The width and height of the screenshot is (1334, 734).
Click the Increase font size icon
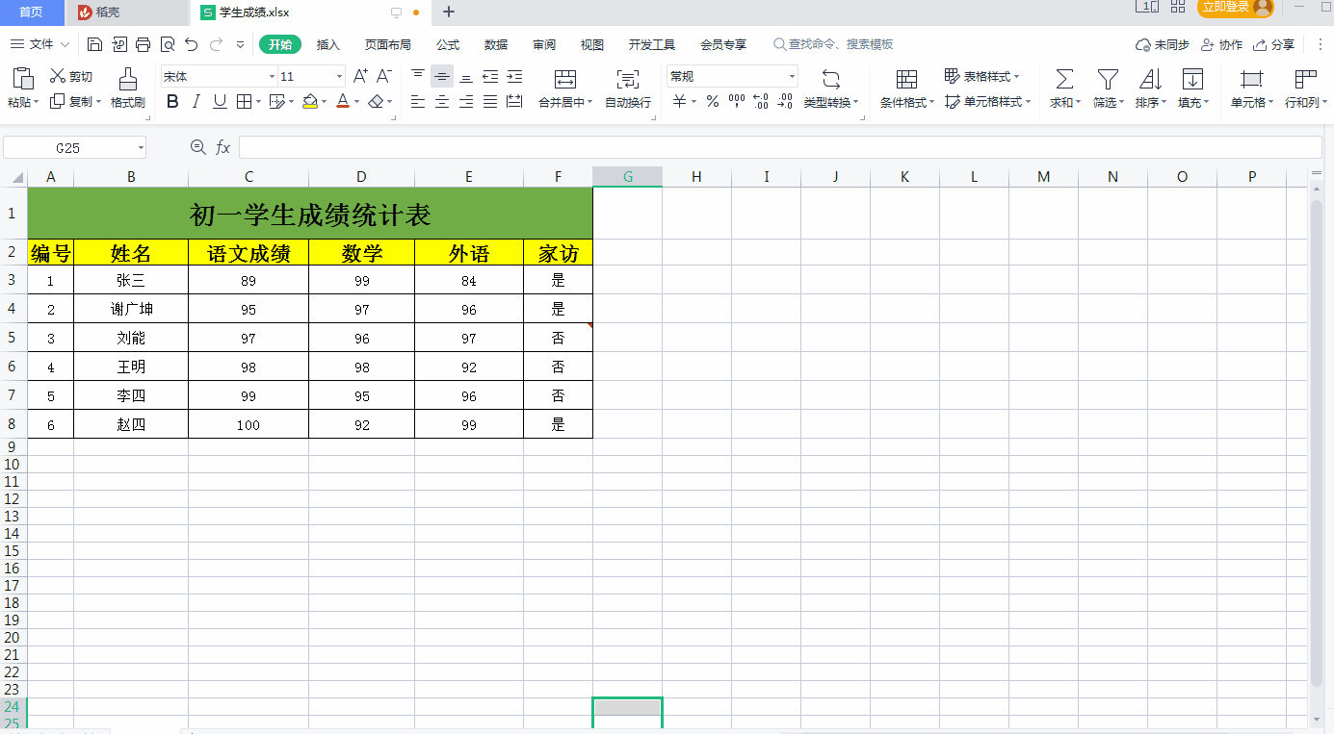tap(360, 76)
